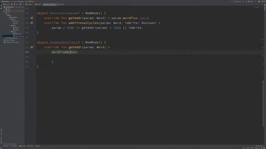Click override gutter icon on IndexedIndirectX getAddr line
The height and width of the screenshot is (149, 266).
[x=32, y=47]
